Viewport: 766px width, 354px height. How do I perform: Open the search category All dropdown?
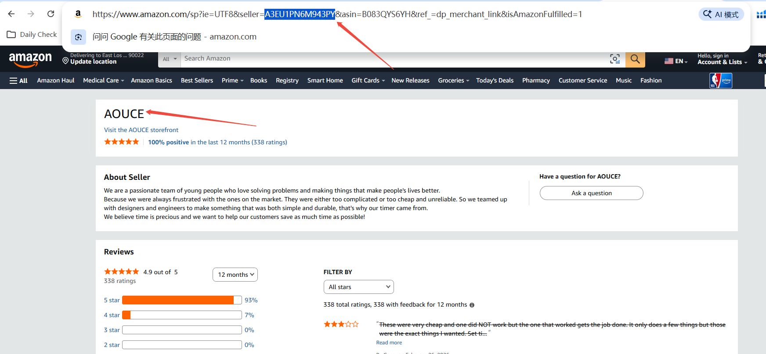coord(169,59)
